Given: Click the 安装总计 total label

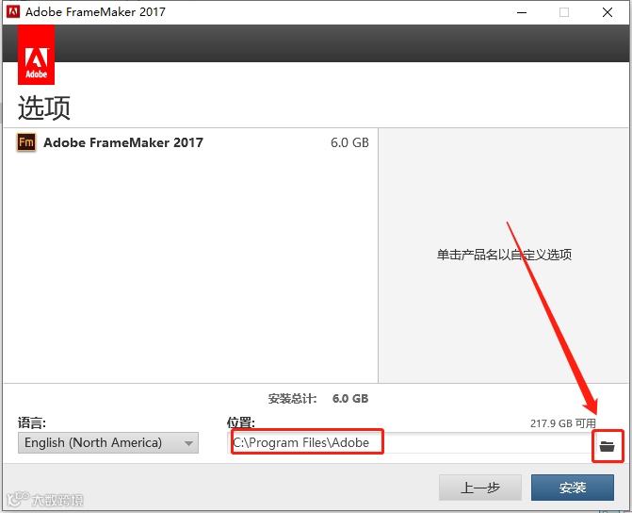Looking at the screenshot, I should (x=292, y=399).
